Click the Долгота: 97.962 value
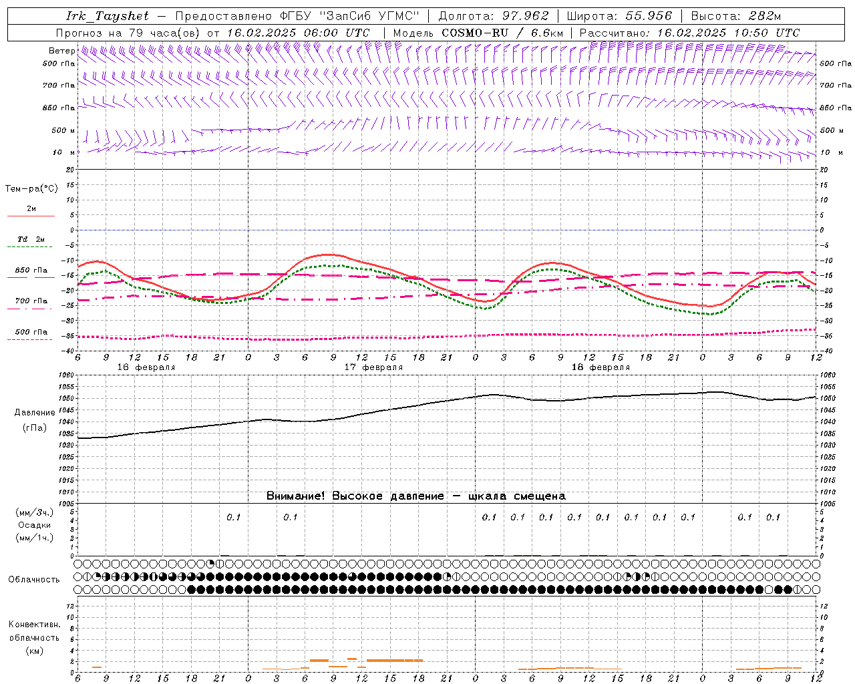 (494, 16)
